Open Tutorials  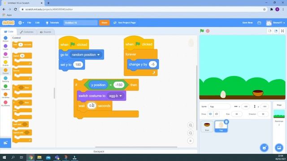(x=52, y=23)
